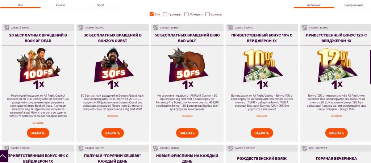
Task: Click the 50FS Big Bad Wolf image
Action: [187, 68]
